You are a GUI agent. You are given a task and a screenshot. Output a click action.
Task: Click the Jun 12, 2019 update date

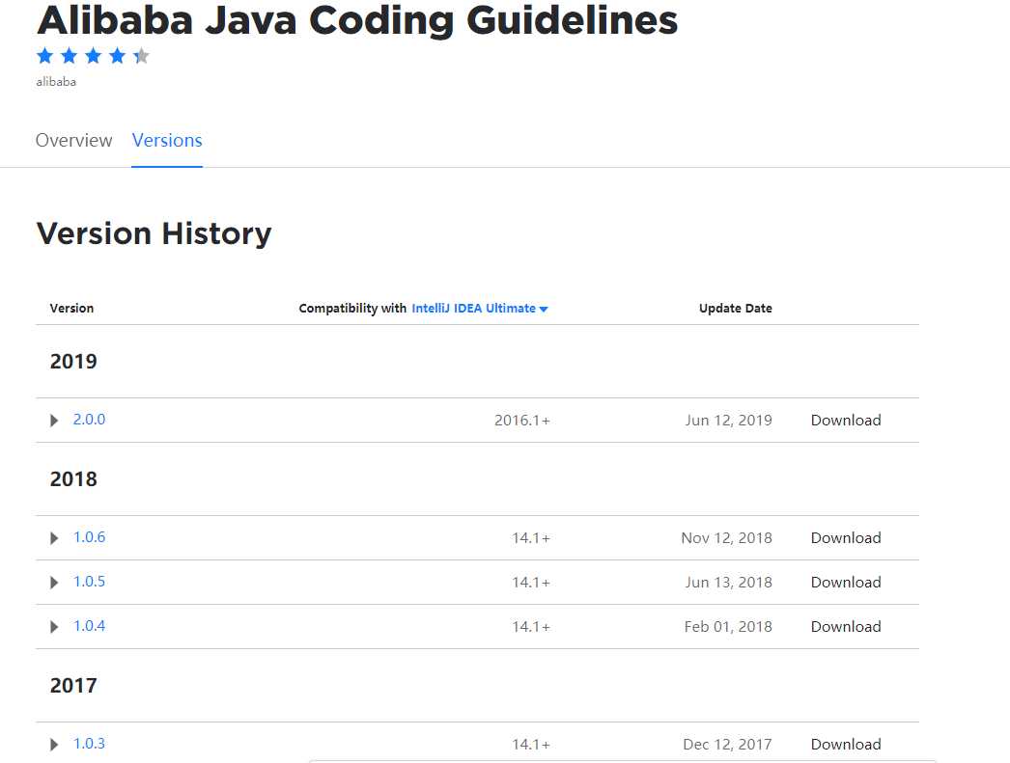tap(728, 421)
